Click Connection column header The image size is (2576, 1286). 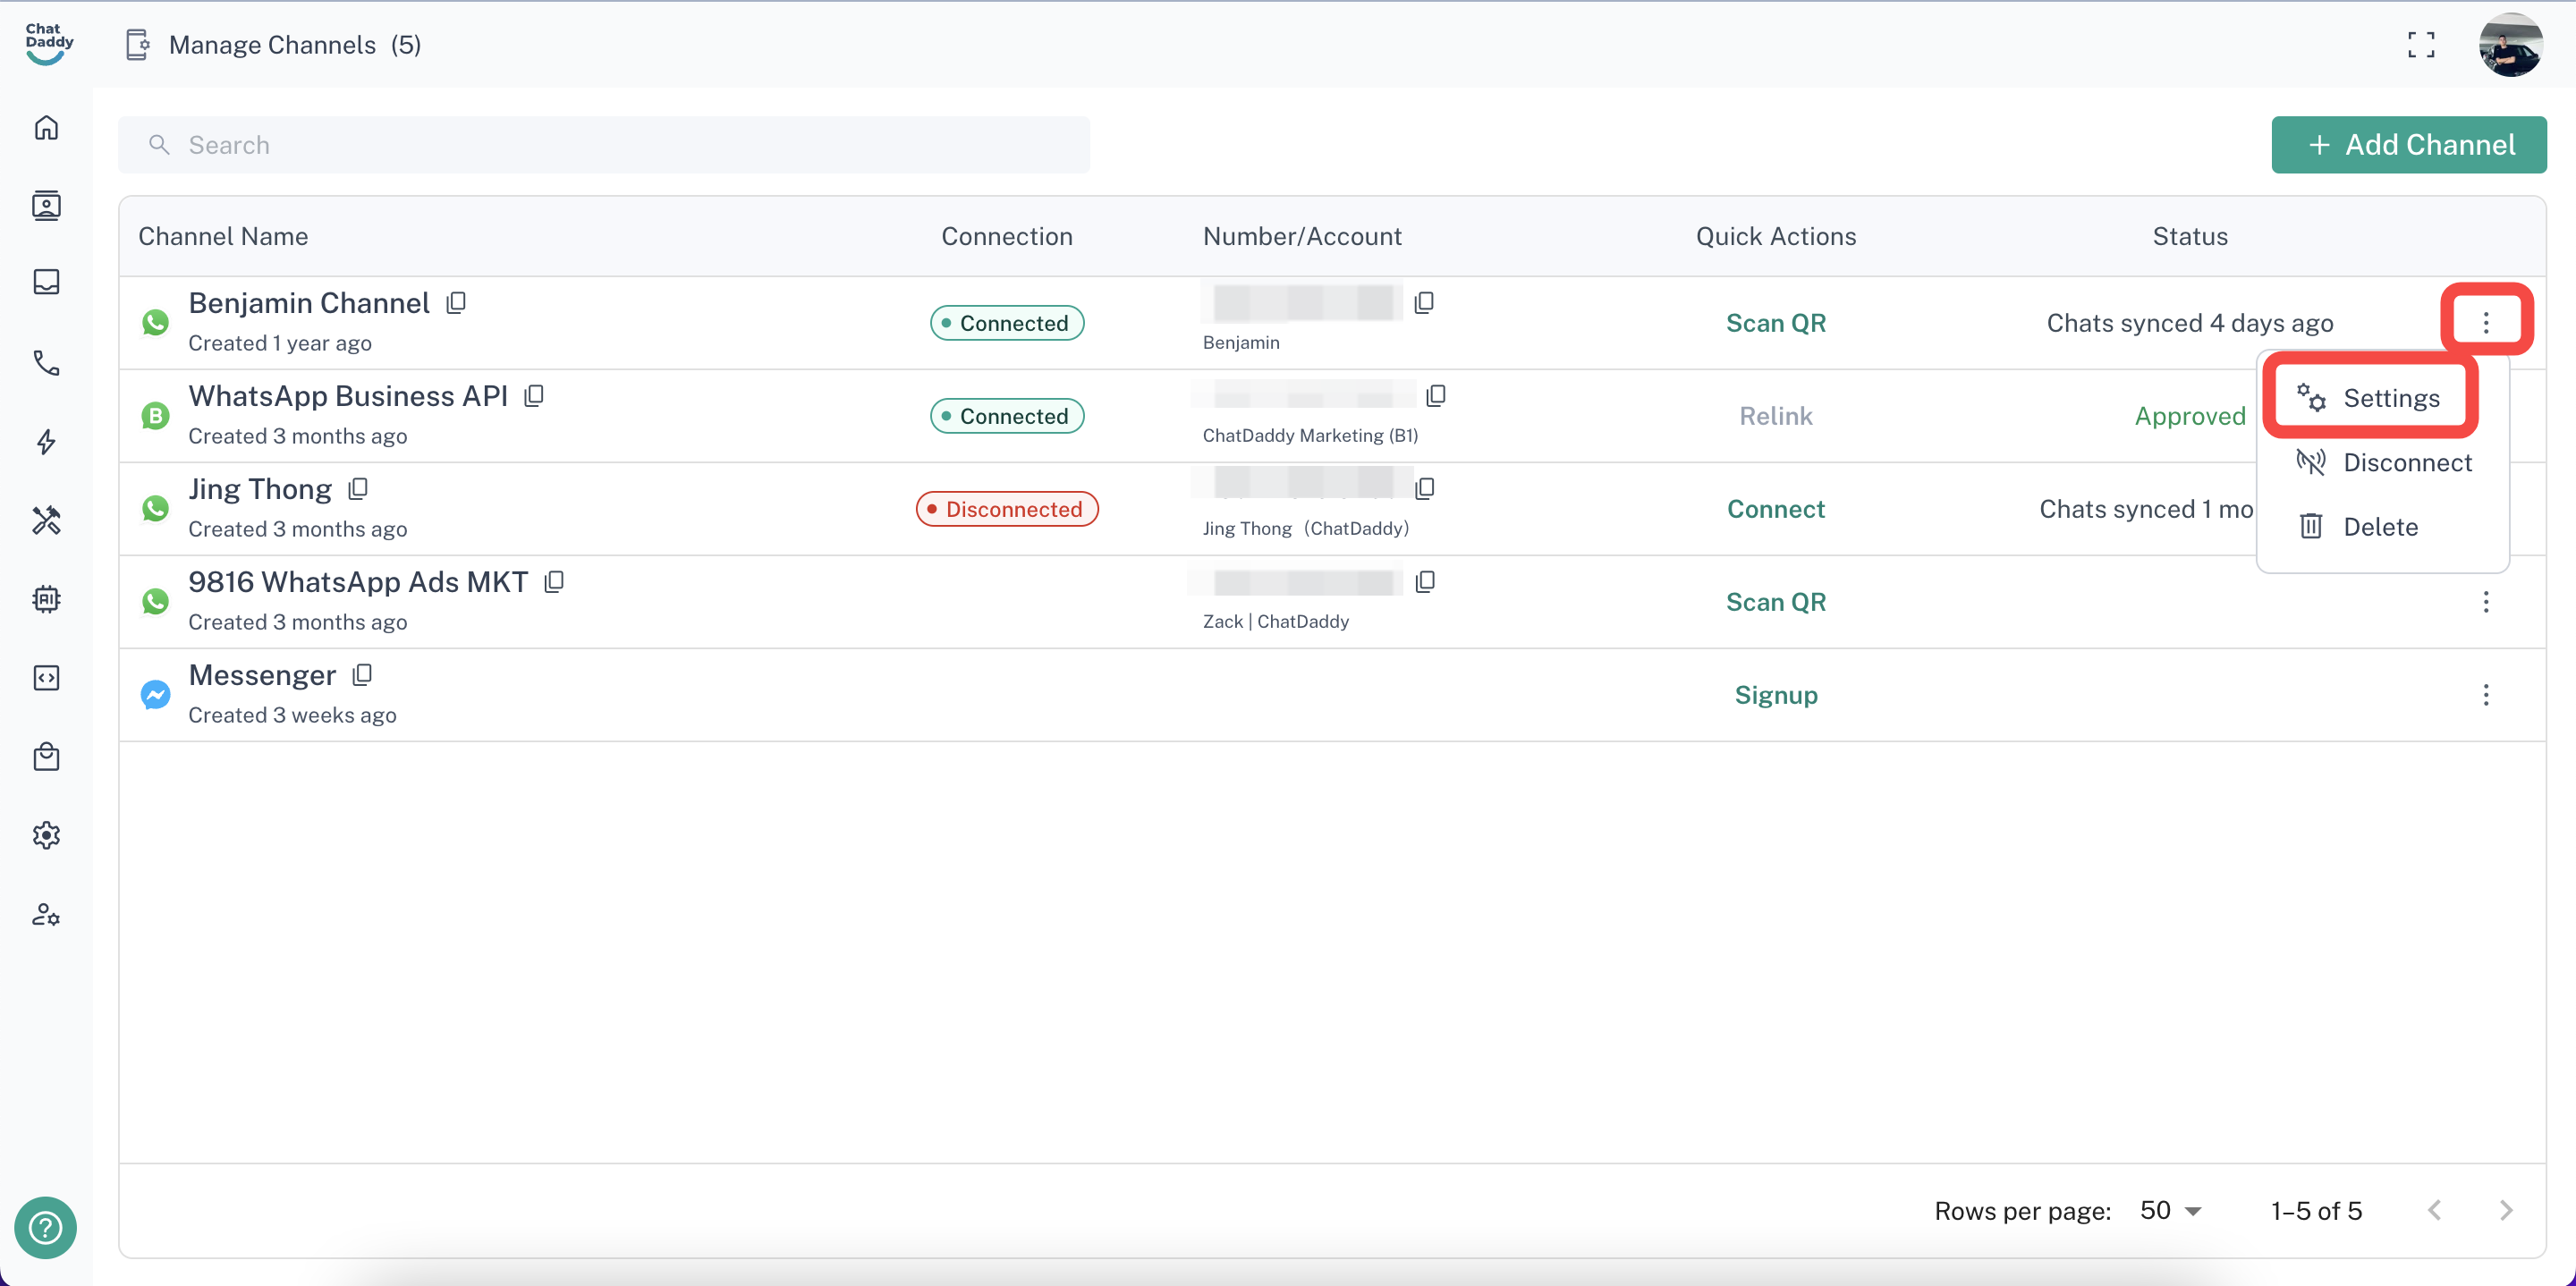pos(1006,236)
